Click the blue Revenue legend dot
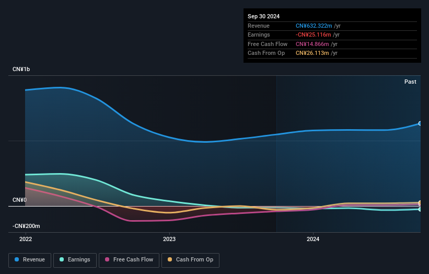Screen dimensions: 429x274 (17, 259)
